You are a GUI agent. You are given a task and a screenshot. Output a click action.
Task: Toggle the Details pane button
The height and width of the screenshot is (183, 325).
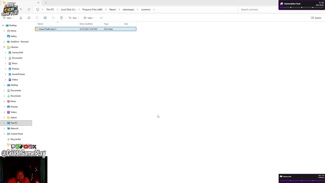[x=316, y=18]
